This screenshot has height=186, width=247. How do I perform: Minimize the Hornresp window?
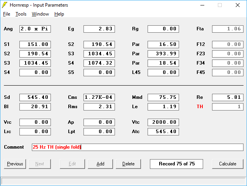202,5
